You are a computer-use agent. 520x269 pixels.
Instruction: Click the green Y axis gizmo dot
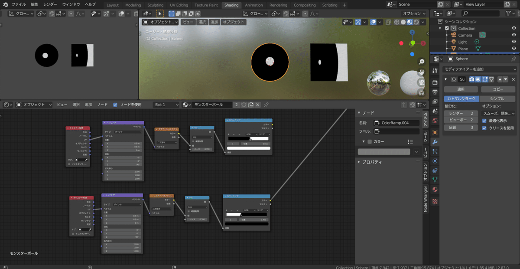413,43
